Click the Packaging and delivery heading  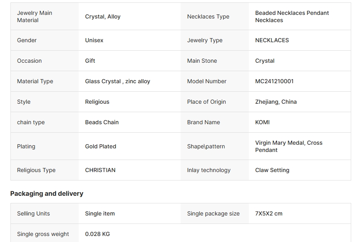coord(47,194)
